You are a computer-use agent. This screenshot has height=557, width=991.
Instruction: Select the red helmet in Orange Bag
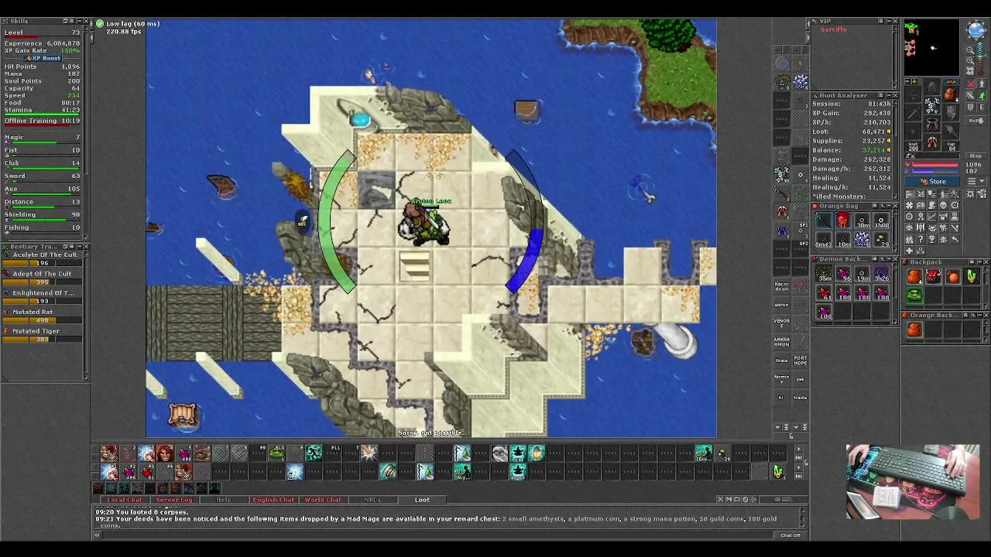point(843,221)
